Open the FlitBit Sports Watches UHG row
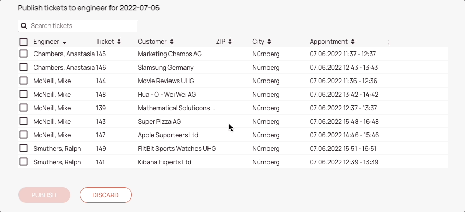This screenshot has width=465, height=212. pos(233,148)
